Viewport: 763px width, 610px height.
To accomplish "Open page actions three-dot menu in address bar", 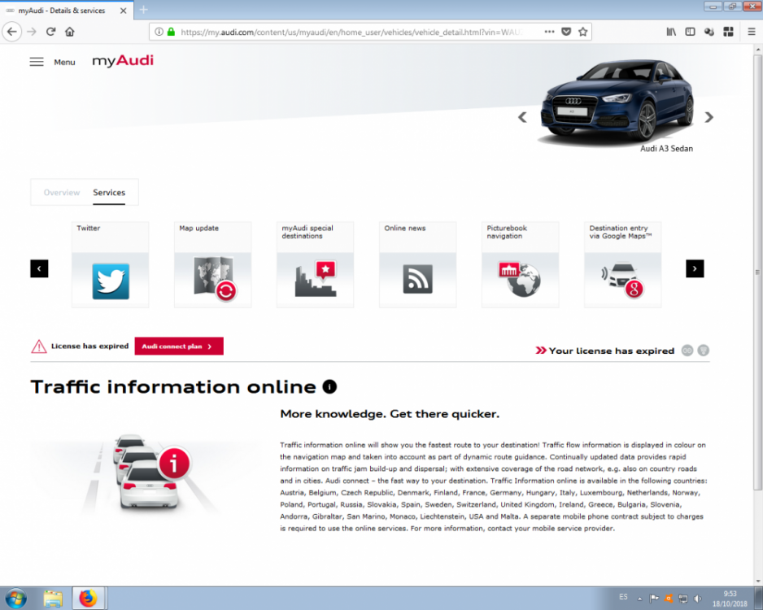I will click(549, 32).
